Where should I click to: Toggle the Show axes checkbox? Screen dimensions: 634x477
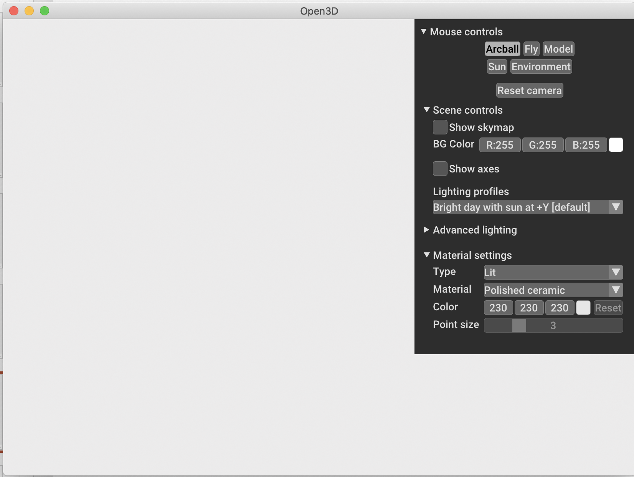pyautogui.click(x=440, y=169)
